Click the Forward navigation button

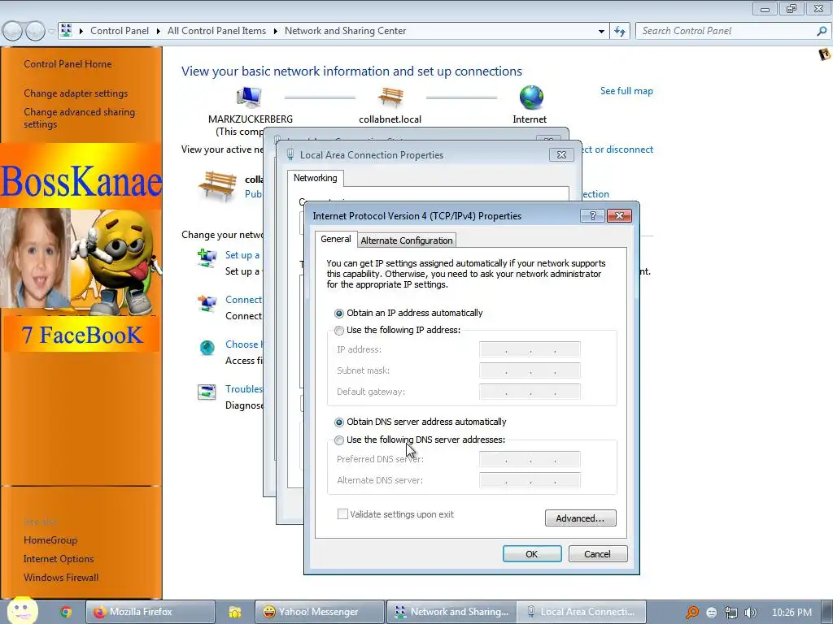click(35, 32)
